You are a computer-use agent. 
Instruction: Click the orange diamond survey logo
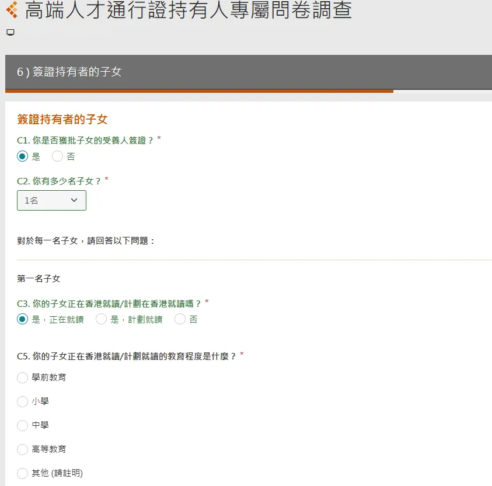(x=12, y=10)
